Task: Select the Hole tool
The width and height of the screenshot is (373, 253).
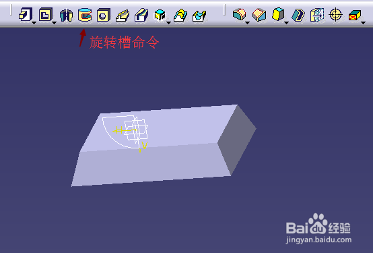Action: (104, 15)
